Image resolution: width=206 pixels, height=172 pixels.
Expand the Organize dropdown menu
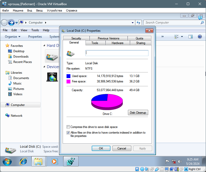(x=13, y=37)
